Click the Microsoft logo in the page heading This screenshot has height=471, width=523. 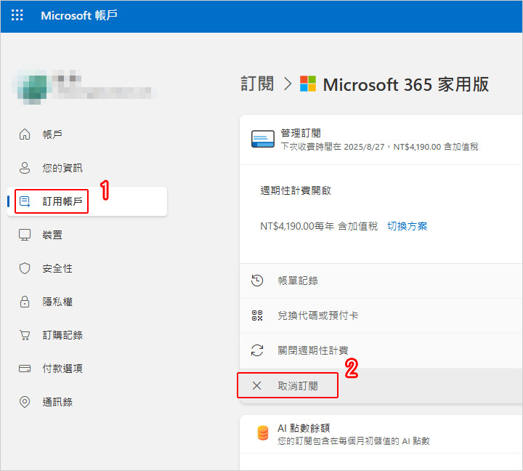308,84
